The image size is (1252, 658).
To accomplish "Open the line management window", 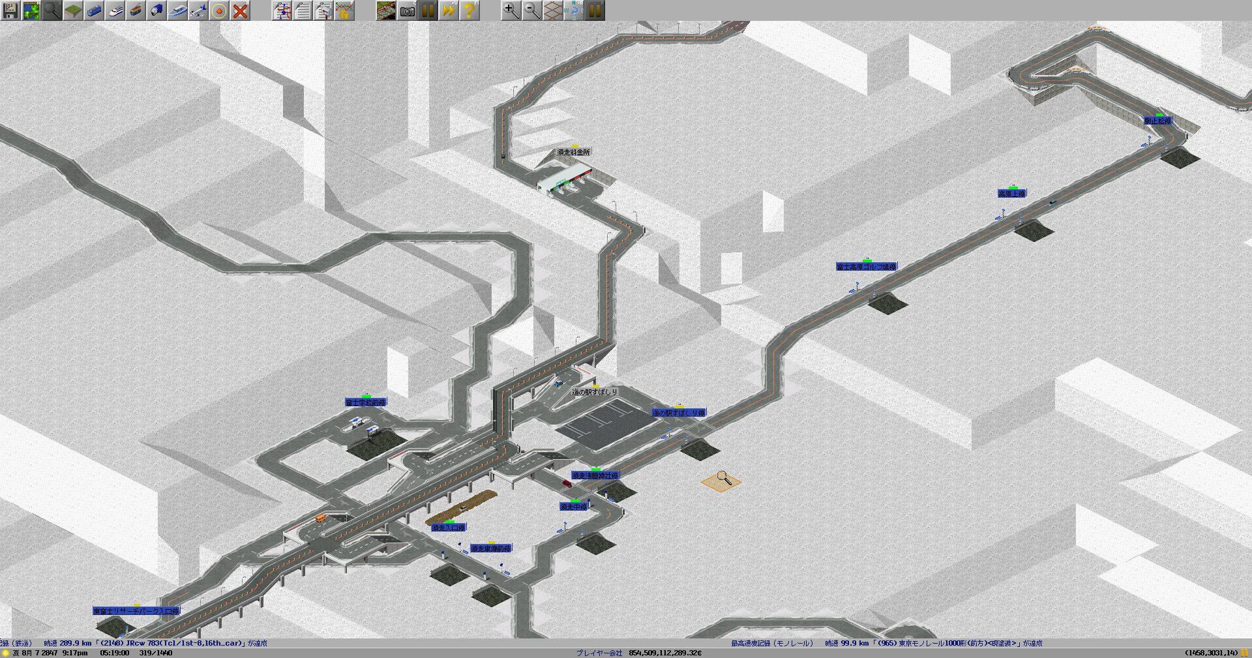I will click(x=282, y=10).
